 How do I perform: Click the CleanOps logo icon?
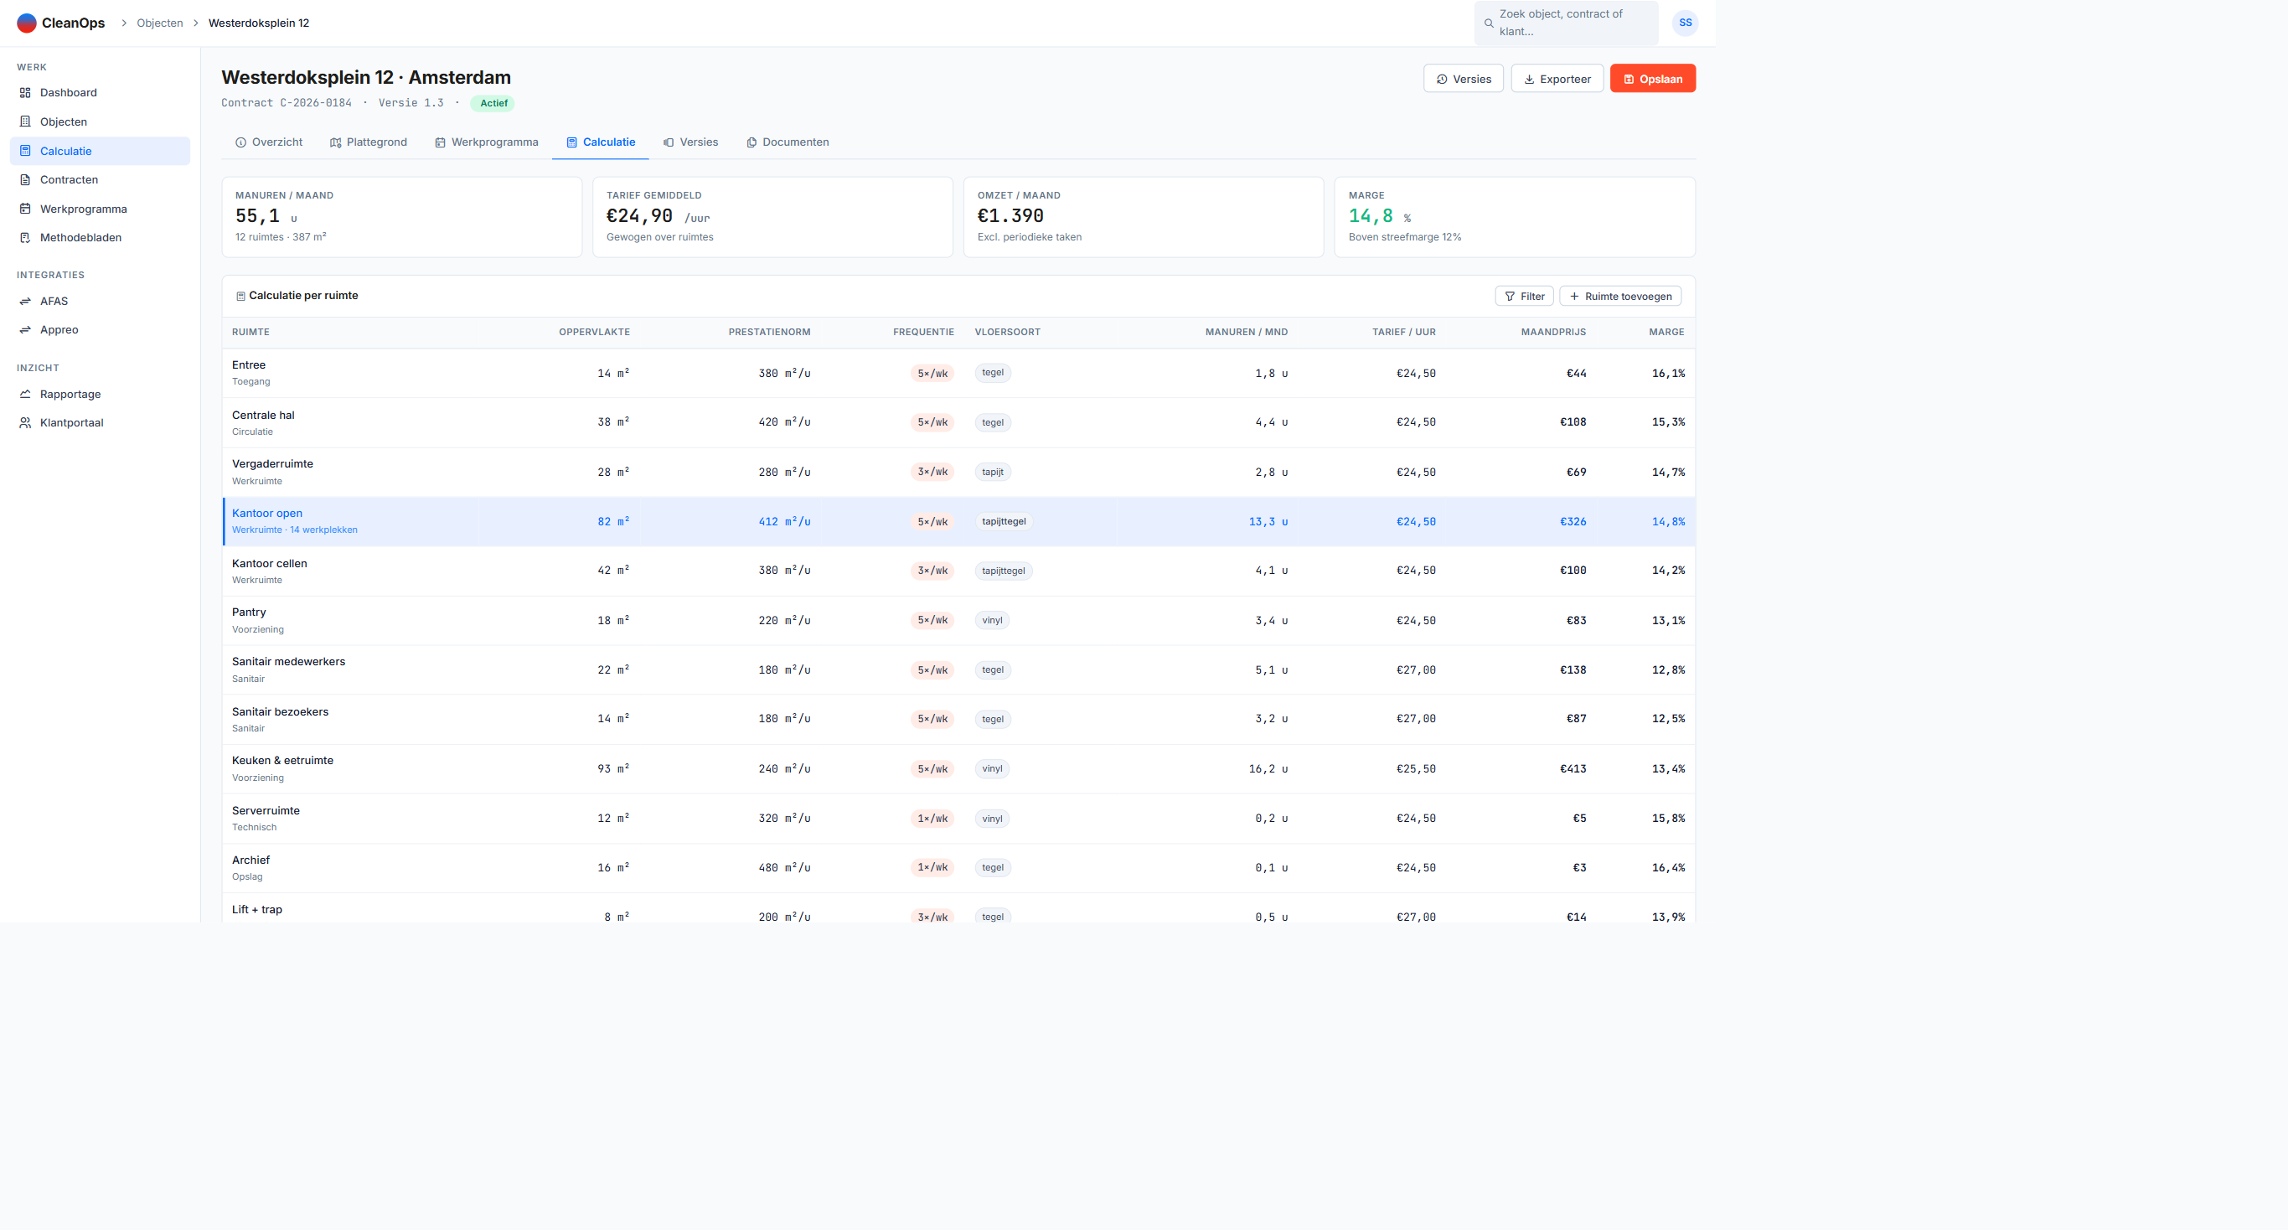click(x=27, y=23)
